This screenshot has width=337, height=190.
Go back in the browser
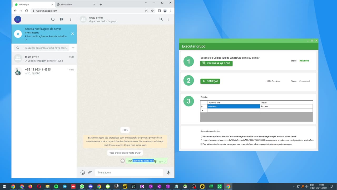pos(15,11)
